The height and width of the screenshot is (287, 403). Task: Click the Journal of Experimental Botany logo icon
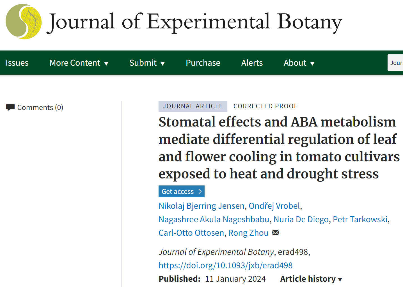[24, 22]
